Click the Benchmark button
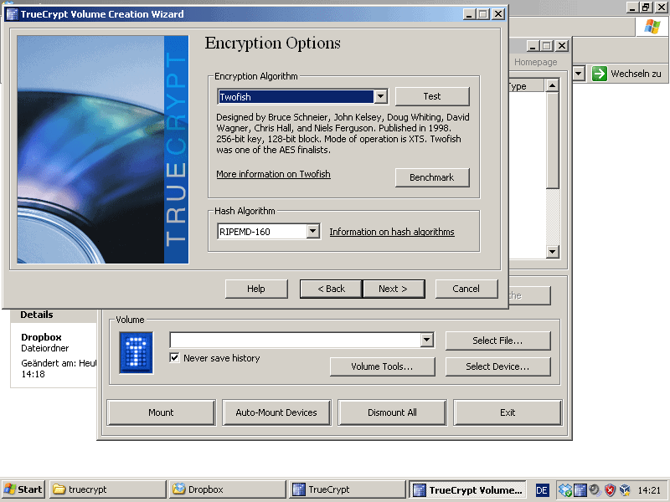Image resolution: width=670 pixels, height=502 pixels. pyautogui.click(x=432, y=177)
